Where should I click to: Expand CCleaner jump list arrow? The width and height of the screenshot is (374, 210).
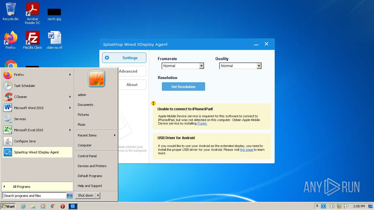click(70, 97)
